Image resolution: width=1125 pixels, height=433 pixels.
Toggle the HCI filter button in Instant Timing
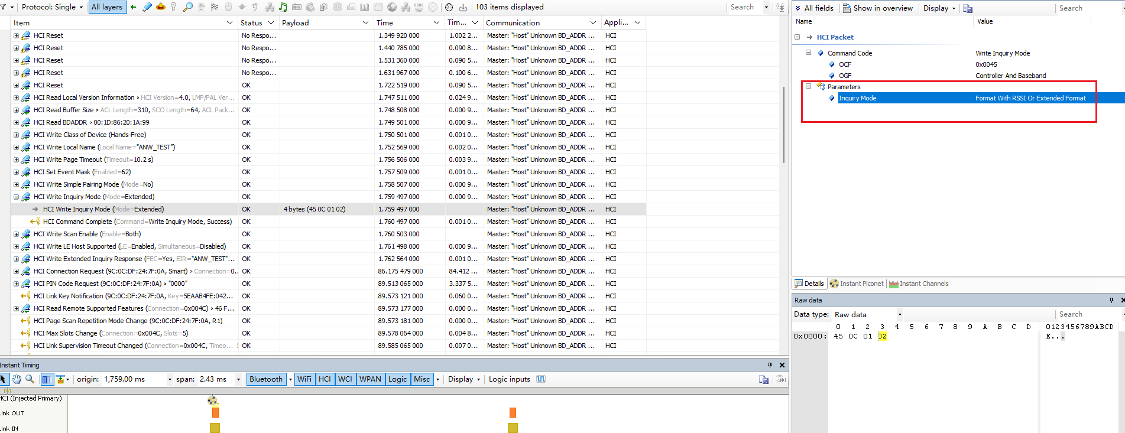tap(325, 379)
